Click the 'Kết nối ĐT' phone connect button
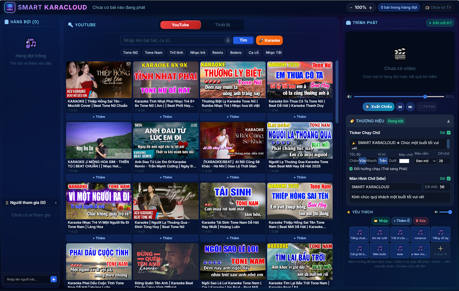 click(x=440, y=23)
